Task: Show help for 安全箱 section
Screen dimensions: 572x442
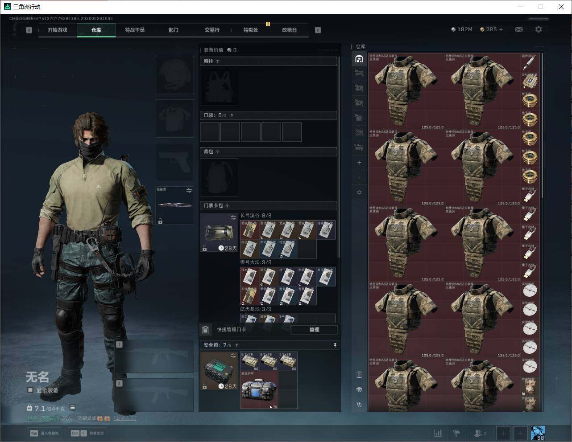Action: click(236, 345)
